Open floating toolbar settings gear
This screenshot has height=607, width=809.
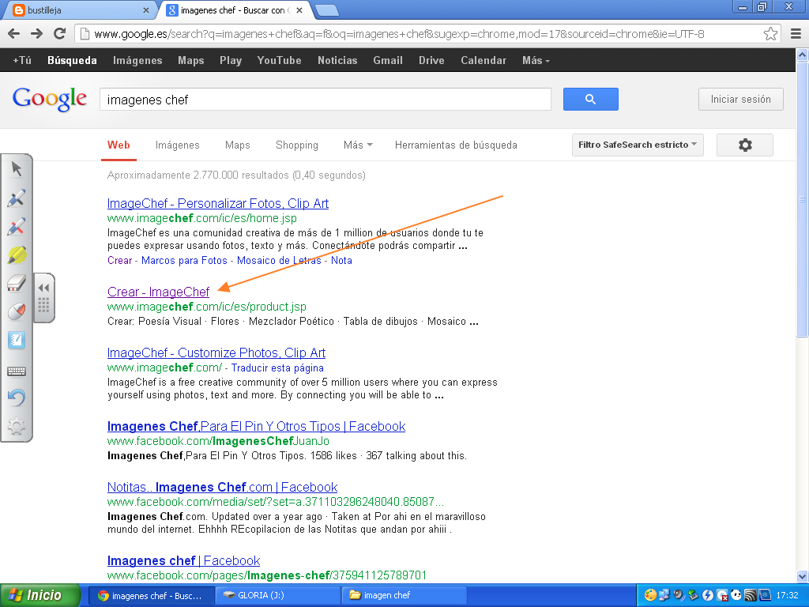[17, 426]
